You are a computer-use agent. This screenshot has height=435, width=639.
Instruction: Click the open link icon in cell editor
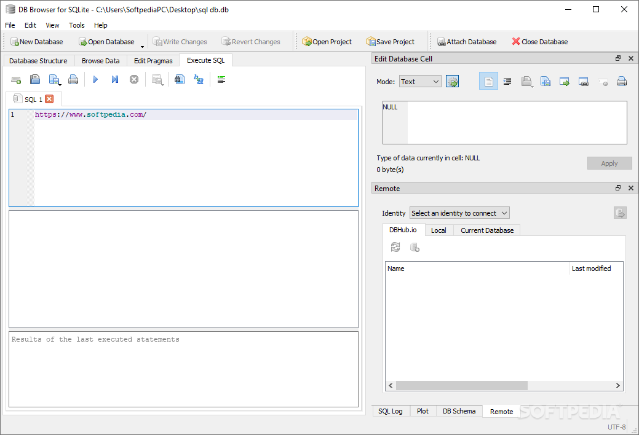pos(584,82)
